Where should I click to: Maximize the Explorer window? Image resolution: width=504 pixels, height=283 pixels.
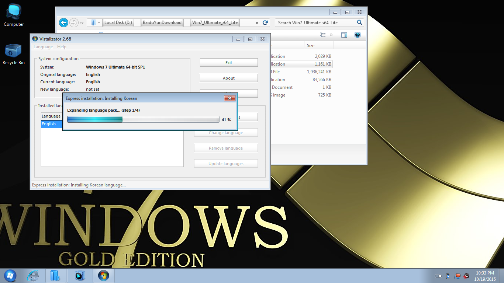[347, 12]
